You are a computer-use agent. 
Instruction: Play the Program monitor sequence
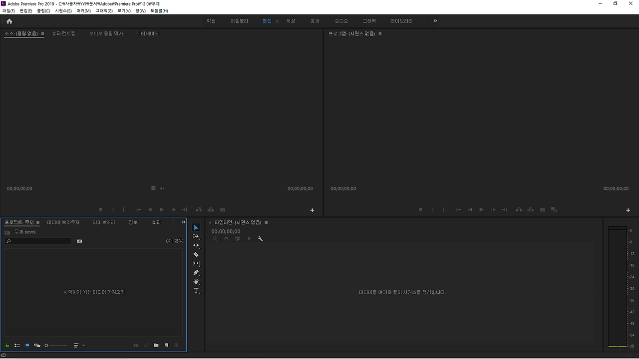click(x=481, y=210)
